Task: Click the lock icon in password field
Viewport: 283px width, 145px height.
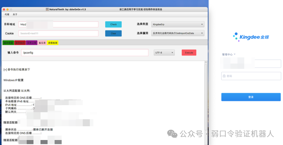Action: click(224, 76)
